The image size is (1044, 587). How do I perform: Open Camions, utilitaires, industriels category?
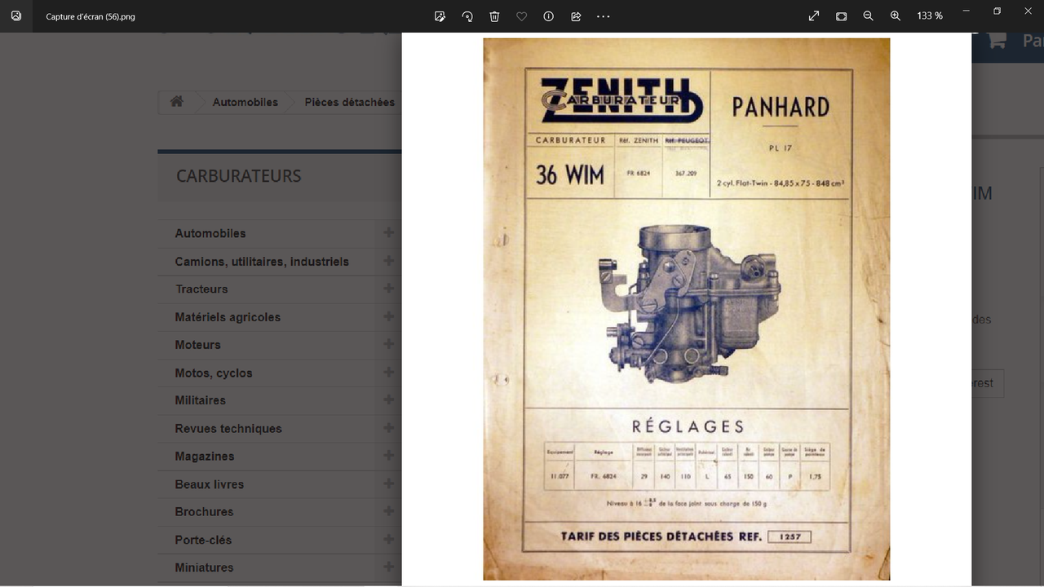click(262, 262)
